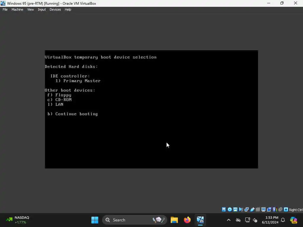Click the VirtualBox window title icon
The width and height of the screenshot is (303, 227).
tap(3, 3)
